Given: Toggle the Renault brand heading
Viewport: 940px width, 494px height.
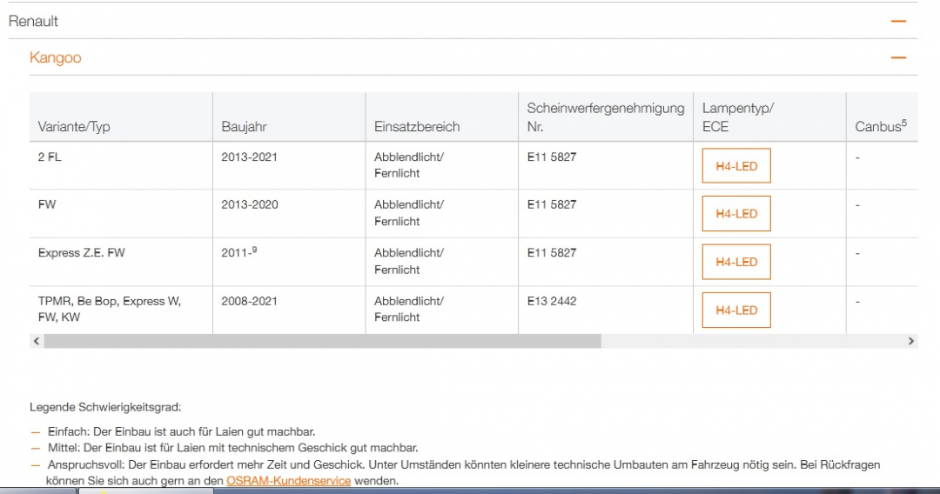Looking at the screenshot, I should 34,21.
